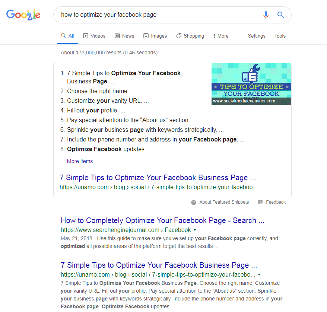This screenshot has height=312, width=327.
Task: Click the Tips to Optimize Your Facebook thumbnail
Action: 251,84
